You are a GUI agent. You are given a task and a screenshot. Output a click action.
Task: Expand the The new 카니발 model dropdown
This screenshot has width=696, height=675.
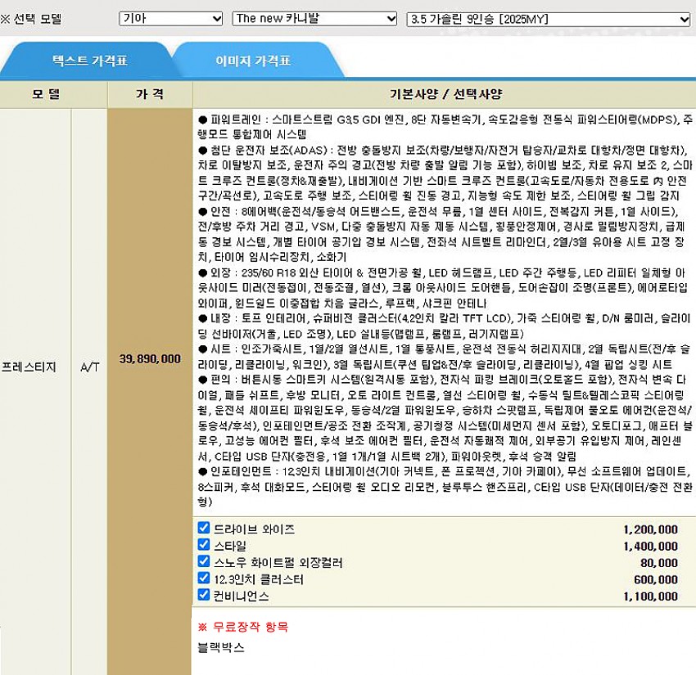[x=314, y=18]
